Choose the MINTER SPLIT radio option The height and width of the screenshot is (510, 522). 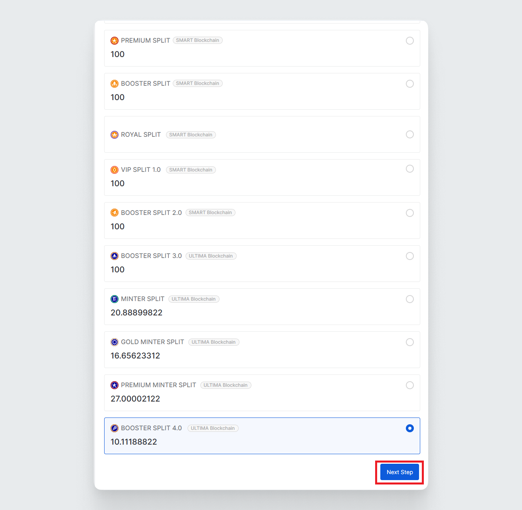(x=410, y=299)
